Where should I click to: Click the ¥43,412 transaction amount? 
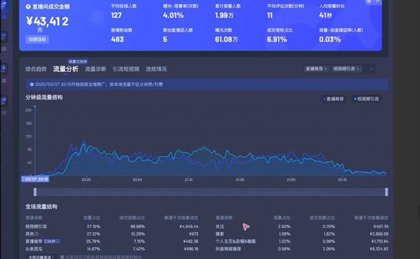[x=48, y=21]
